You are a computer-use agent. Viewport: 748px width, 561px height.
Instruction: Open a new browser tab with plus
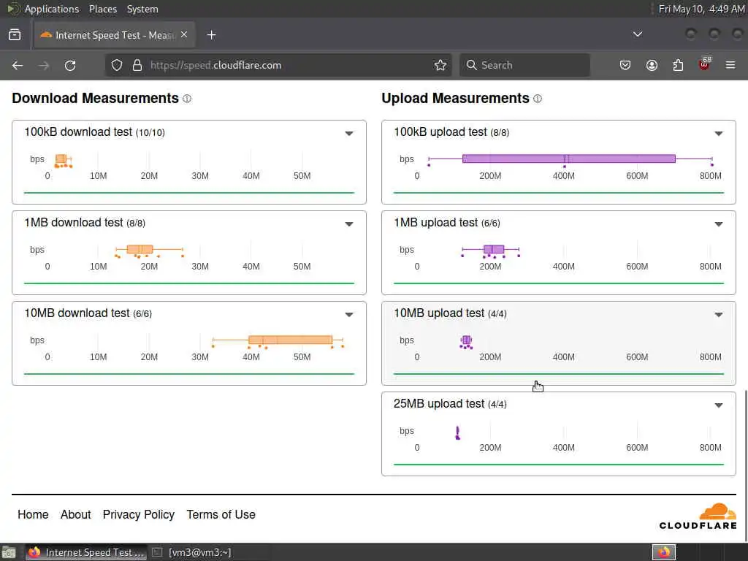211,35
